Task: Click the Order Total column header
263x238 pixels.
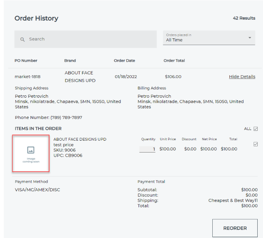Action: pos(174,61)
